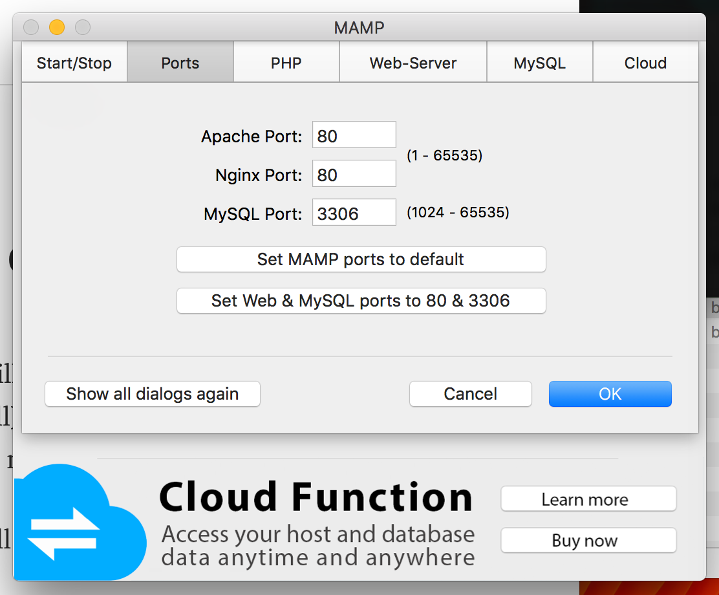Click Buy now for Cloud Function
Viewport: 719px width, 595px height.
coord(588,540)
